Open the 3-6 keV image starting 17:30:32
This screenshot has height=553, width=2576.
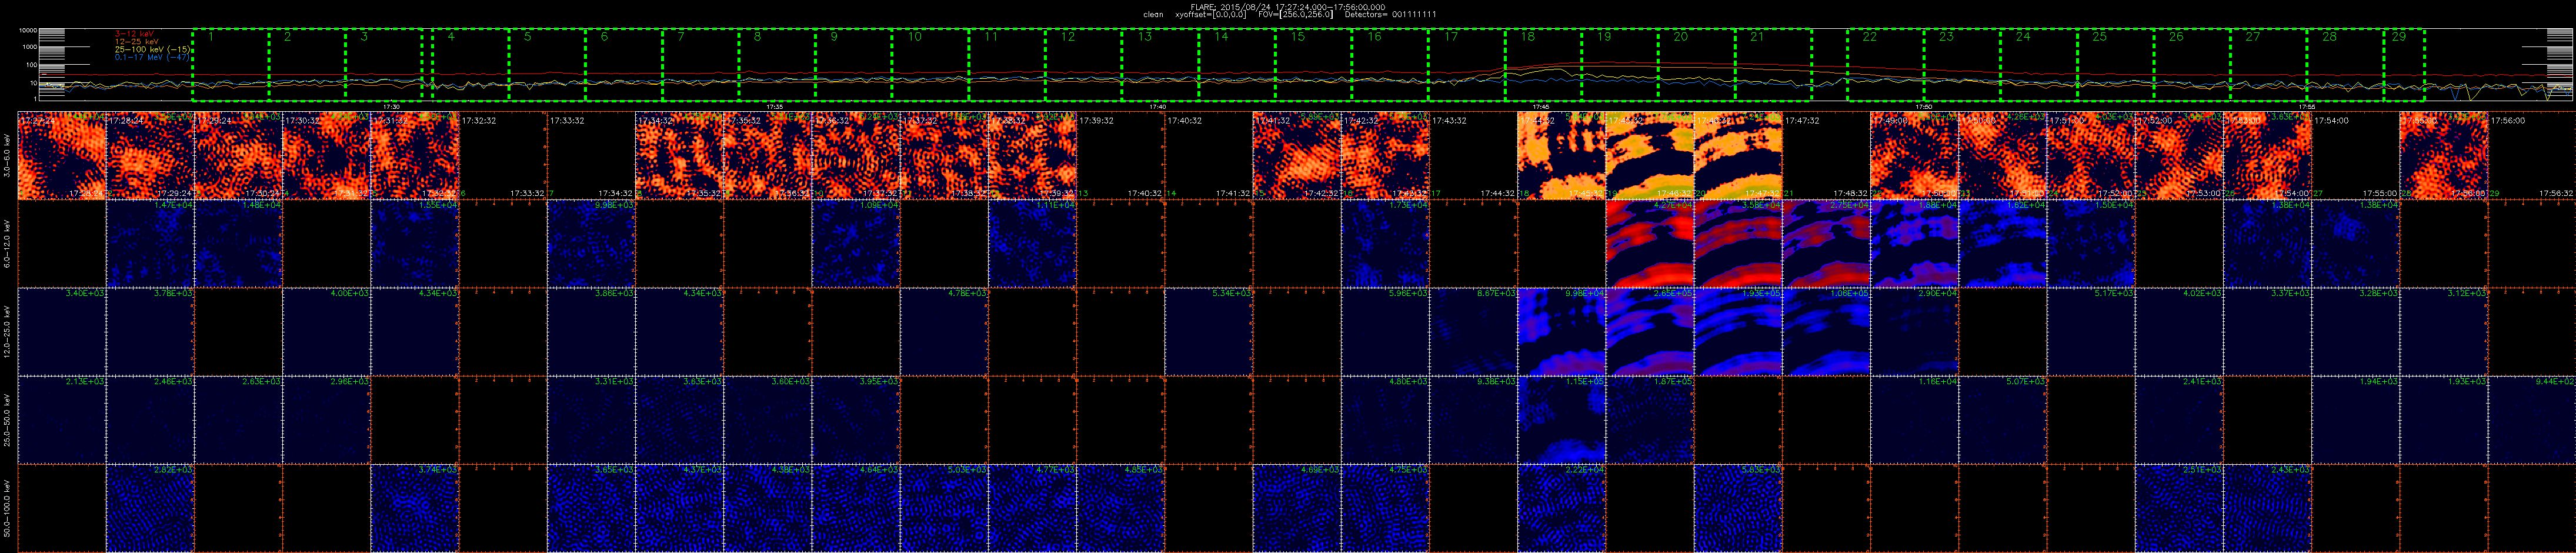pos(327,155)
